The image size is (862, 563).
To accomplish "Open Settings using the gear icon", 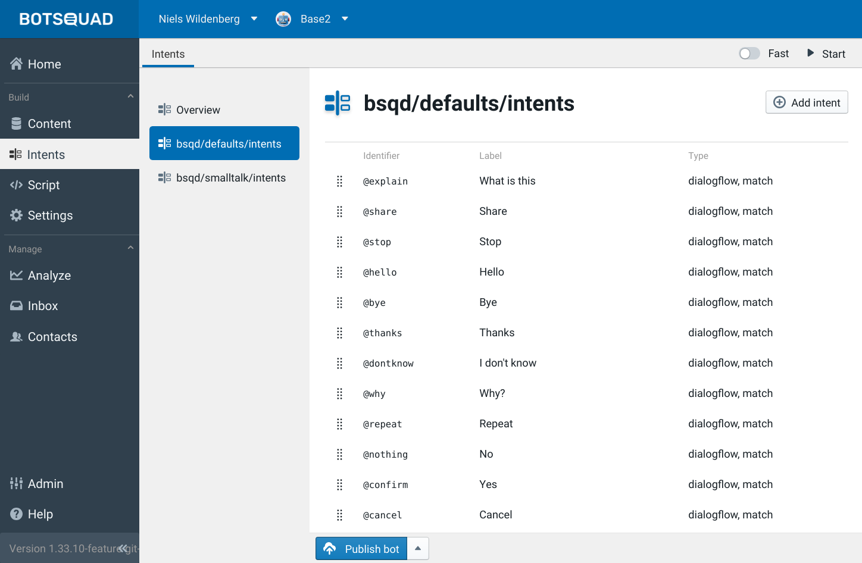I will (x=16, y=215).
